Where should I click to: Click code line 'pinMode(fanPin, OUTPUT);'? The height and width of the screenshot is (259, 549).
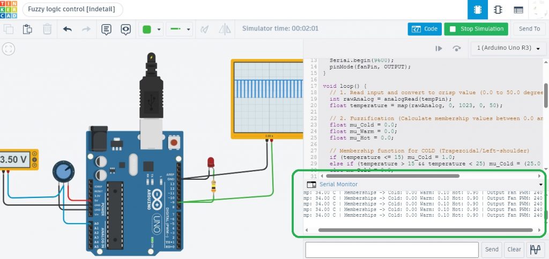[x=370, y=67]
